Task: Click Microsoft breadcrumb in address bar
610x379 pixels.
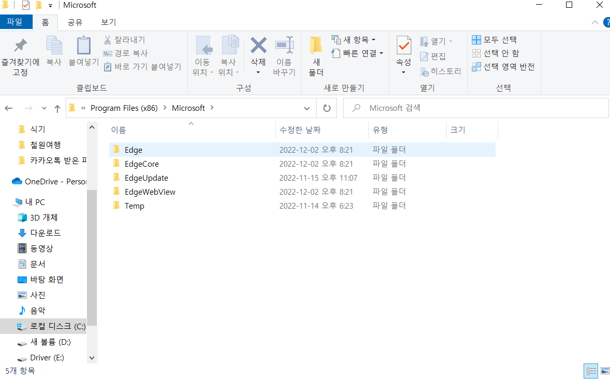Action: (x=188, y=108)
